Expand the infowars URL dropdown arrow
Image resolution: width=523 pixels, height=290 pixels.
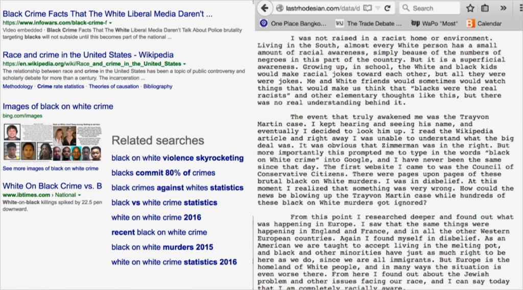[110, 23]
